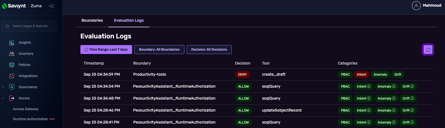Refresh the evaluation logs list
This screenshot has width=445, height=128.
point(428,50)
